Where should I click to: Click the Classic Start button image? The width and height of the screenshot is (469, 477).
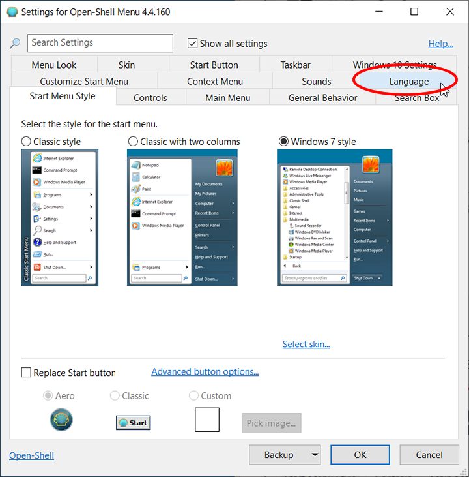[x=133, y=423]
